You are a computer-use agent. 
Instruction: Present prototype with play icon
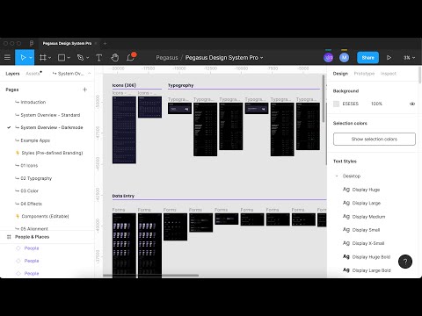389,58
